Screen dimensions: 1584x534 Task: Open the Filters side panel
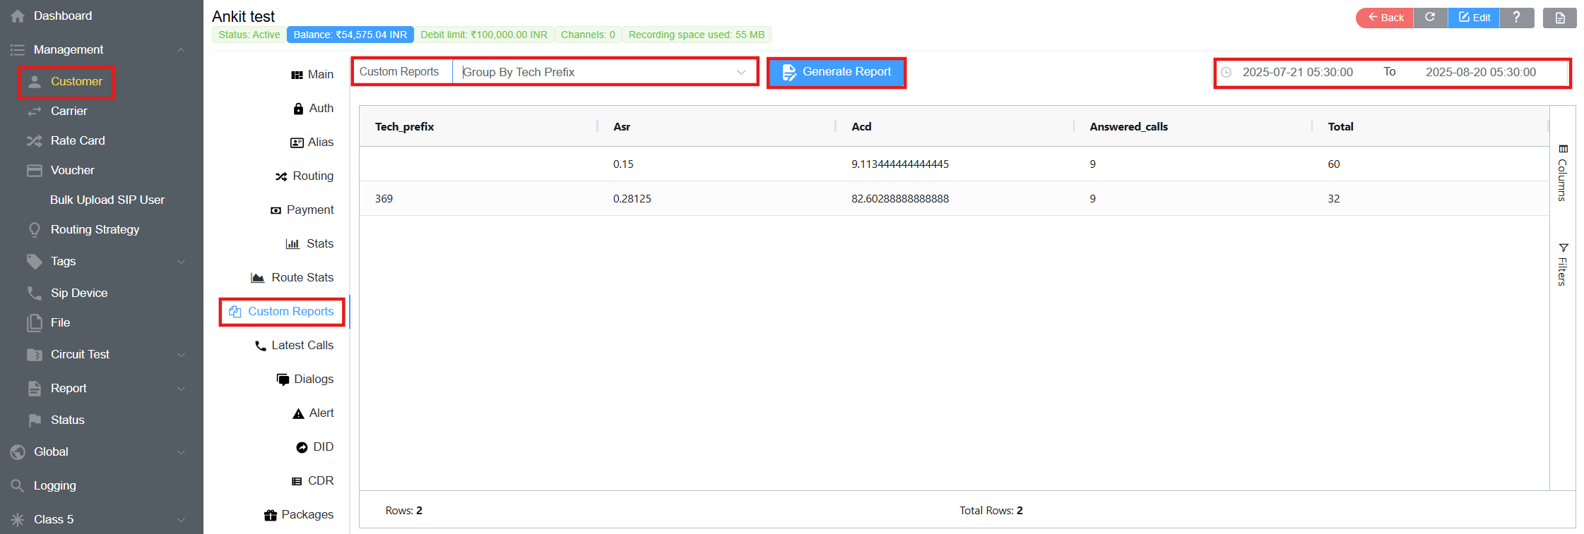1562,265
